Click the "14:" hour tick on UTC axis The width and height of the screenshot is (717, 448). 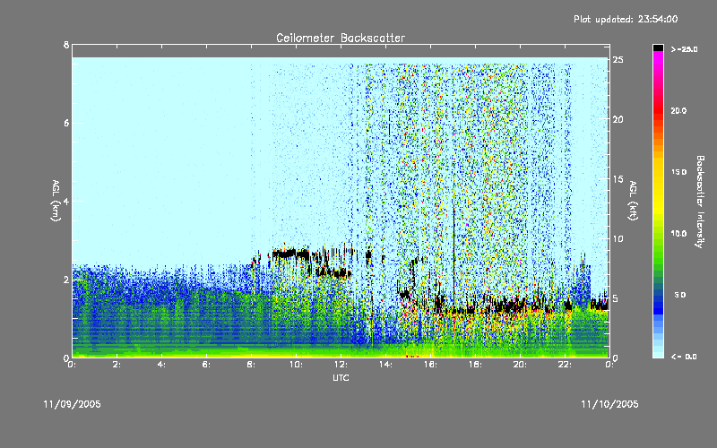click(386, 365)
